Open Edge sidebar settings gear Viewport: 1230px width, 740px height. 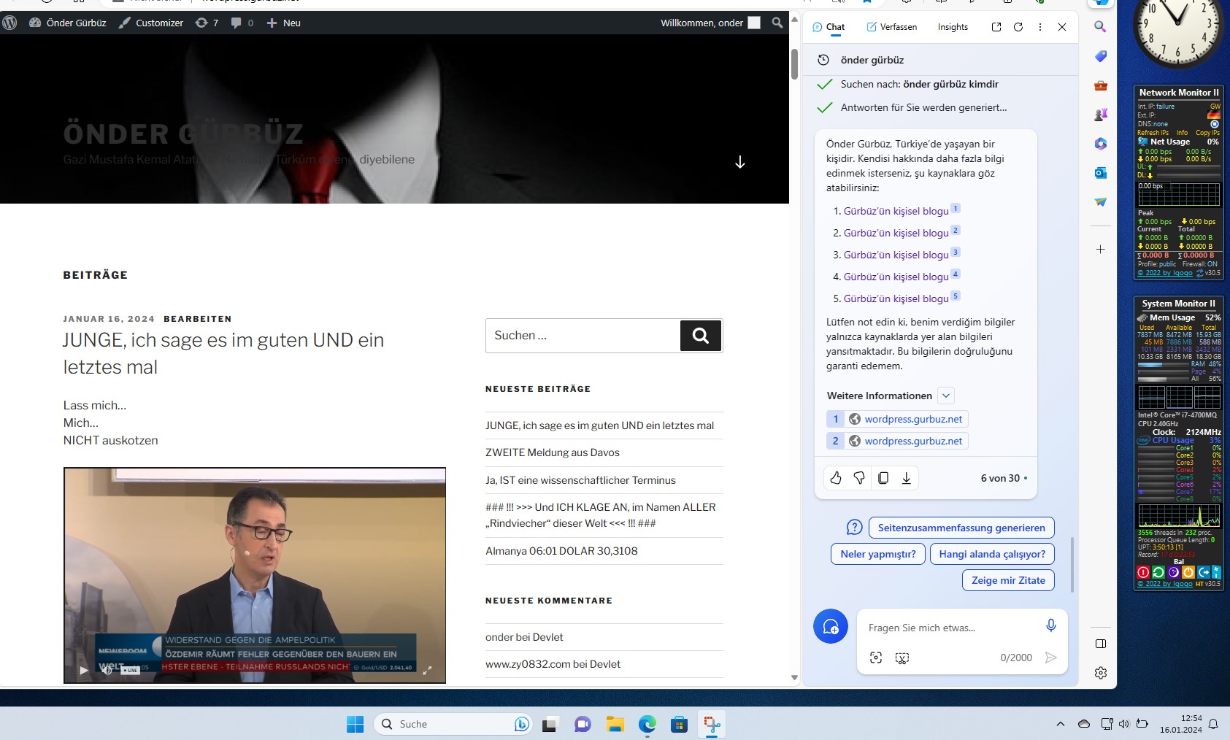1100,673
